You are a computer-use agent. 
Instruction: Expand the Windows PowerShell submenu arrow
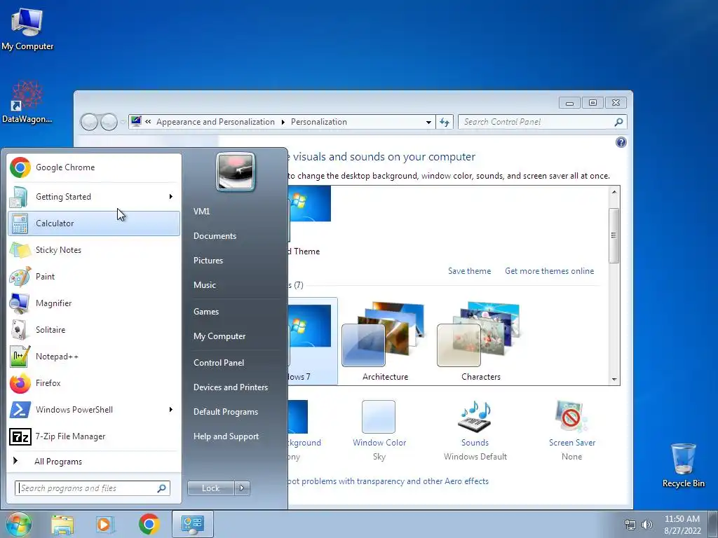coord(171,409)
